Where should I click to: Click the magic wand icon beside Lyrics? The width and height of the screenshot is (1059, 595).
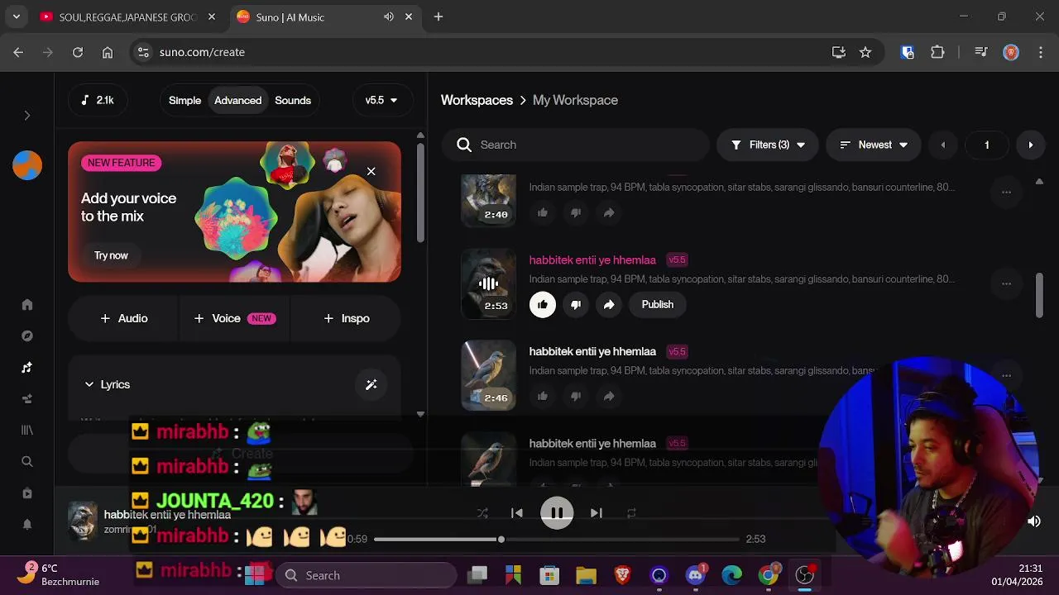(371, 384)
